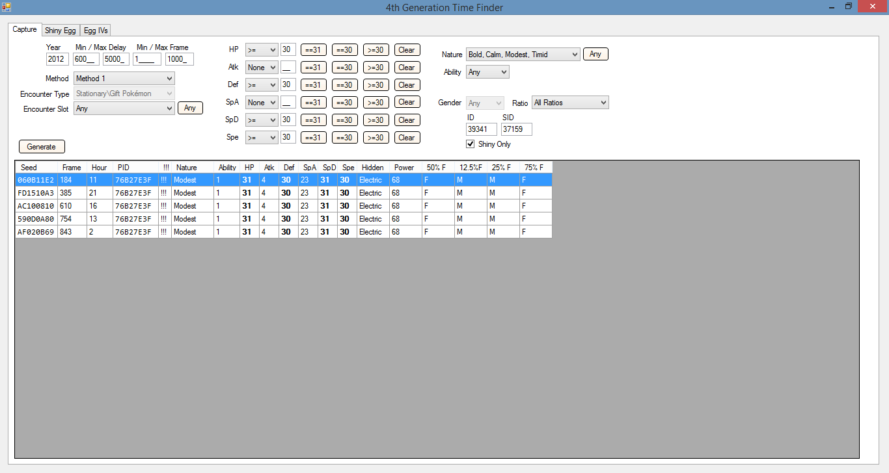Switch to the Egg IVs tab

(96, 31)
